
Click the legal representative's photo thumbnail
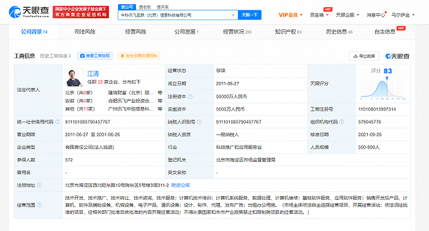point(74,78)
